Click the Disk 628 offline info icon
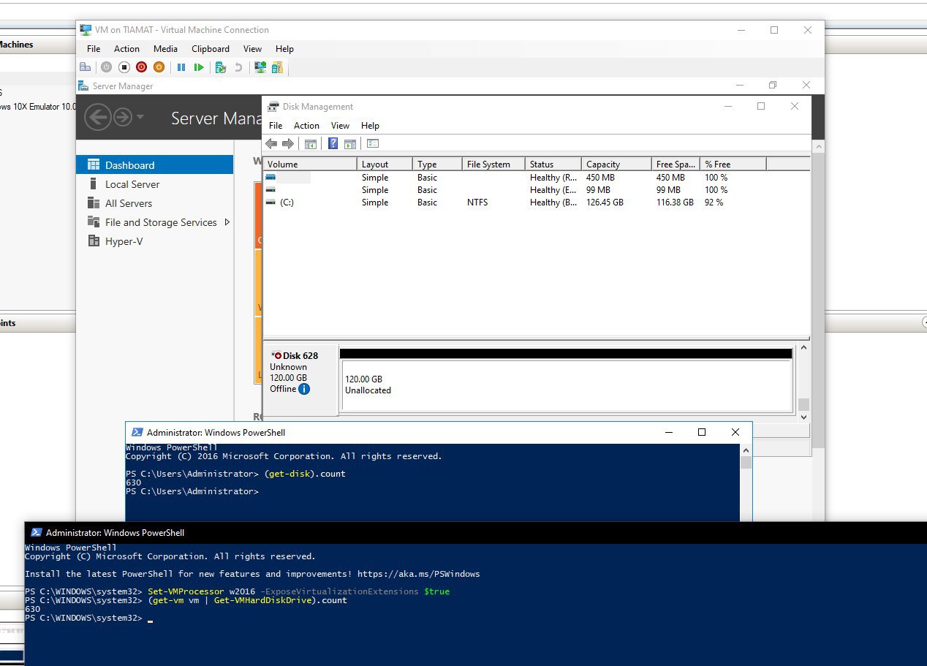Viewport: 927px width, 666px height. click(x=304, y=389)
